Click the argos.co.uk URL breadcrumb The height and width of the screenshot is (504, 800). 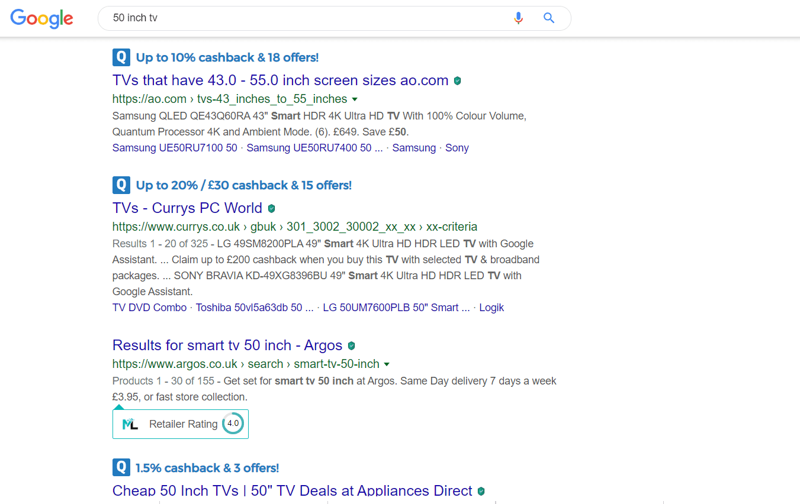click(x=246, y=364)
